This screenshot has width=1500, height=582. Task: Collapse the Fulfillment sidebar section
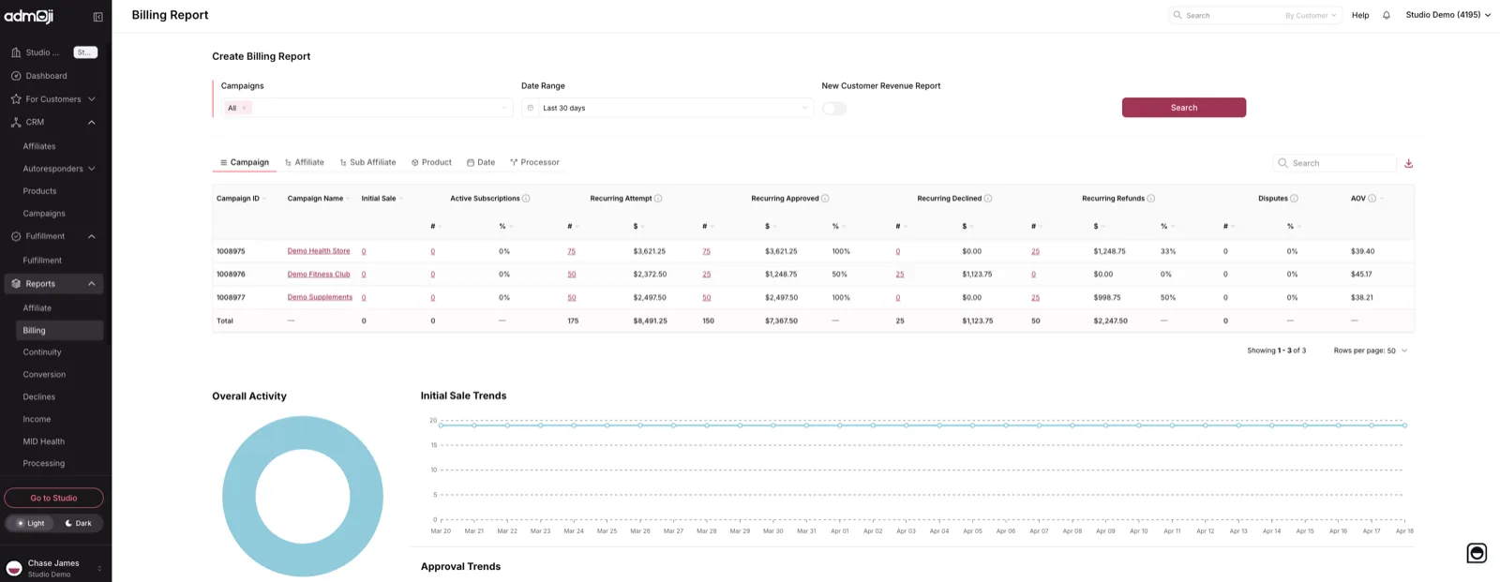point(92,236)
